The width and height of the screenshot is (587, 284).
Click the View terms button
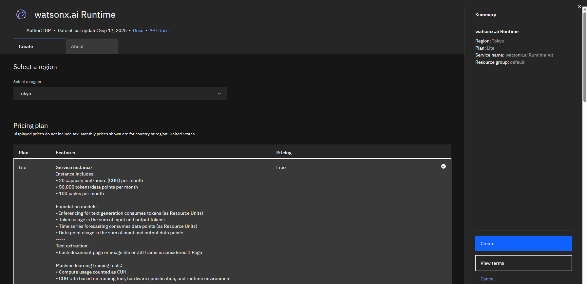[x=523, y=263]
